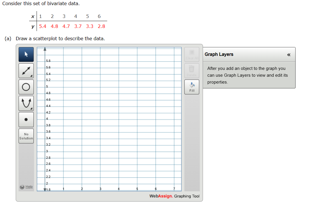
Task: Toggle the No Solution option
Action: pos(26,136)
